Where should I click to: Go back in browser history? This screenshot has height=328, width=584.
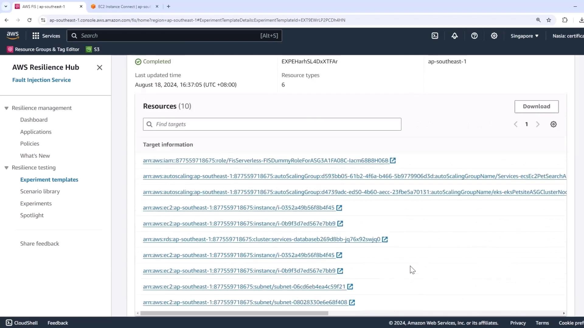(7, 20)
